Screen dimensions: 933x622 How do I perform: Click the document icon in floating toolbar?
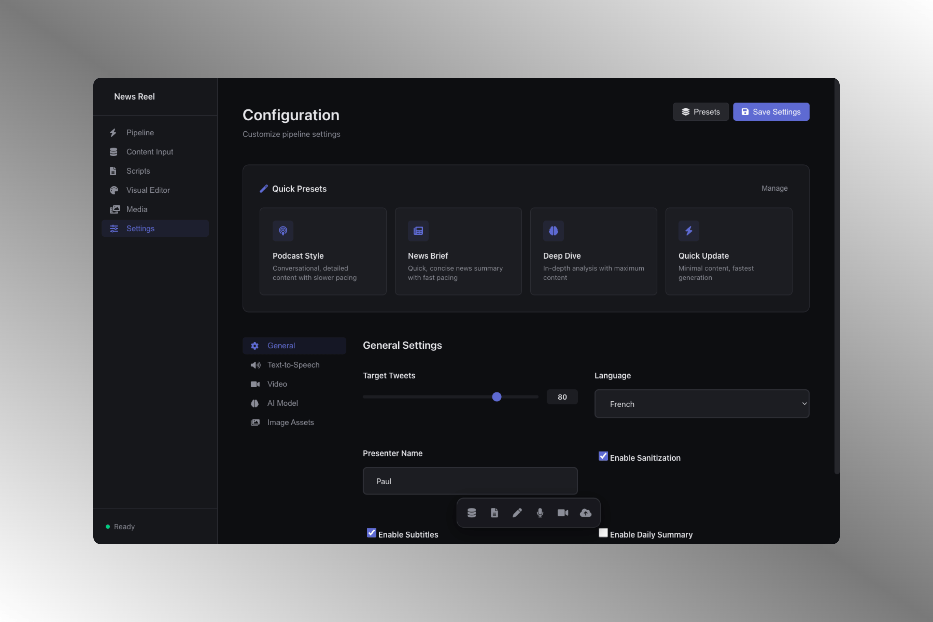pyautogui.click(x=494, y=513)
